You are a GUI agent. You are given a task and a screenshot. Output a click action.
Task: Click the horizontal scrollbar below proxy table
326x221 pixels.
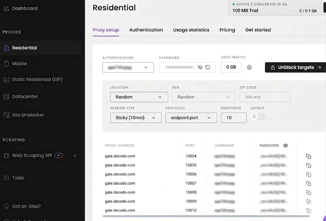point(206,216)
